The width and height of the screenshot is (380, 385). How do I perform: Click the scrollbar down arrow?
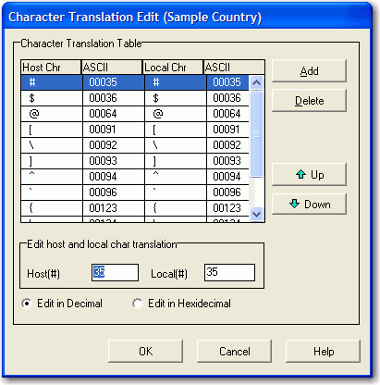[256, 214]
